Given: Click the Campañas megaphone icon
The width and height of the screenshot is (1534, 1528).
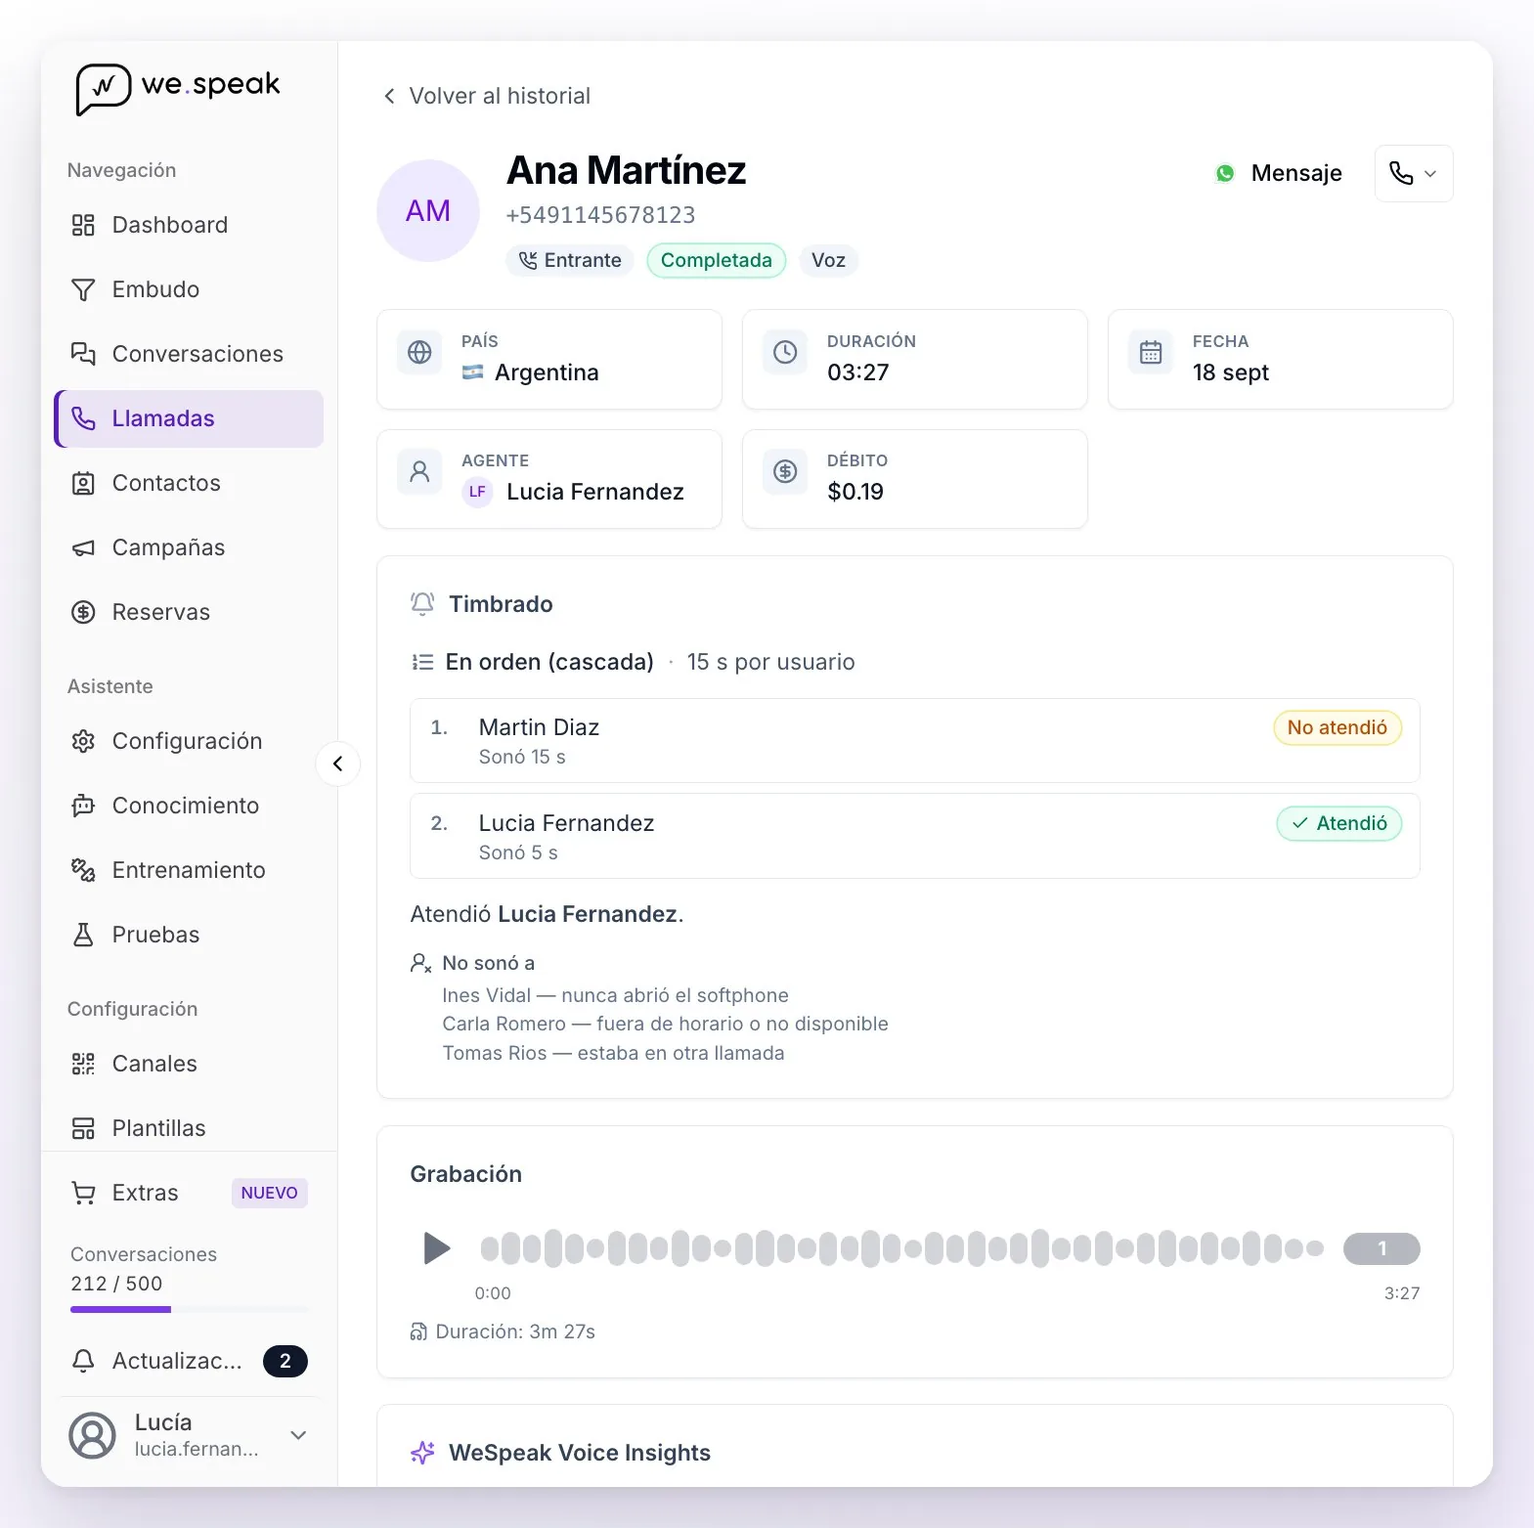Looking at the screenshot, I should pyautogui.click(x=83, y=547).
